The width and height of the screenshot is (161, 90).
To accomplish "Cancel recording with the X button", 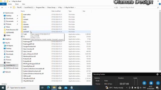I will [158, 83].
